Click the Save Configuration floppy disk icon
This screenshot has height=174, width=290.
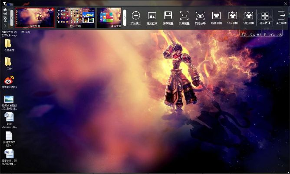[x=168, y=16]
